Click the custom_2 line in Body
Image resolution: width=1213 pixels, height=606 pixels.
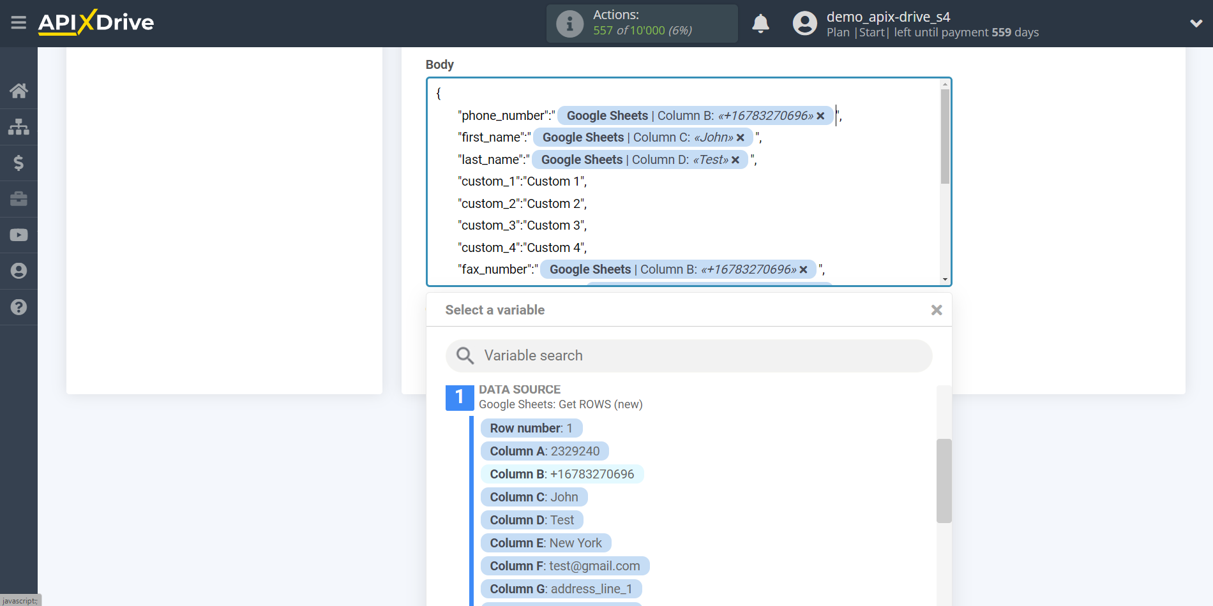(522, 204)
